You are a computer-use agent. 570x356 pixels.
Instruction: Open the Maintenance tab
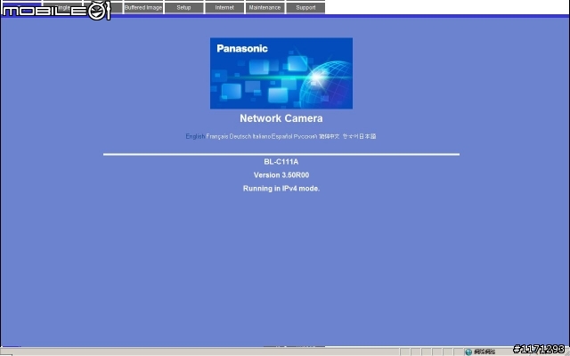(265, 7)
